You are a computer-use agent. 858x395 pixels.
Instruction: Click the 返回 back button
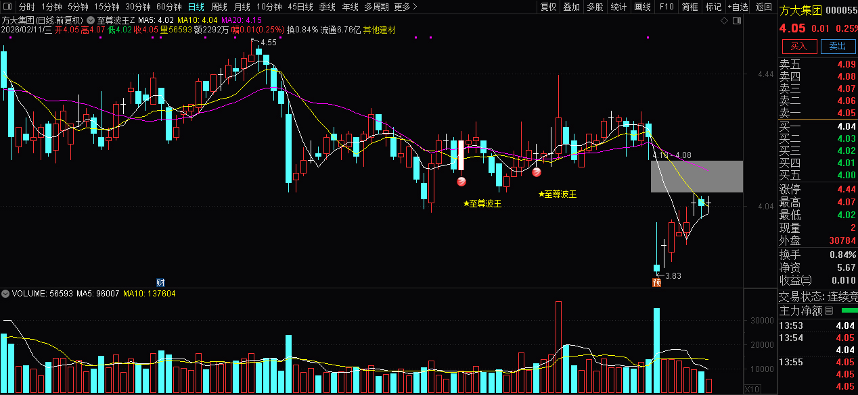pos(763,7)
